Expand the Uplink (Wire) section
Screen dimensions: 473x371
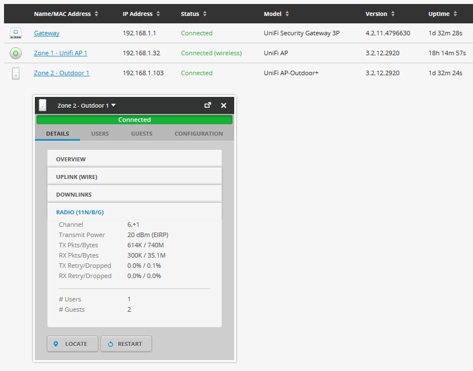(134, 177)
